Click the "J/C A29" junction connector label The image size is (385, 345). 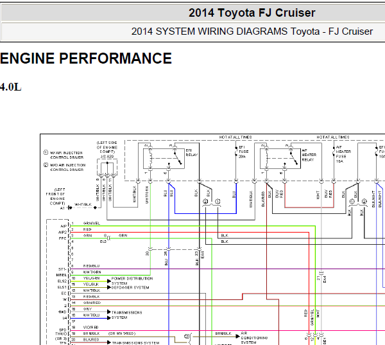[107, 156]
